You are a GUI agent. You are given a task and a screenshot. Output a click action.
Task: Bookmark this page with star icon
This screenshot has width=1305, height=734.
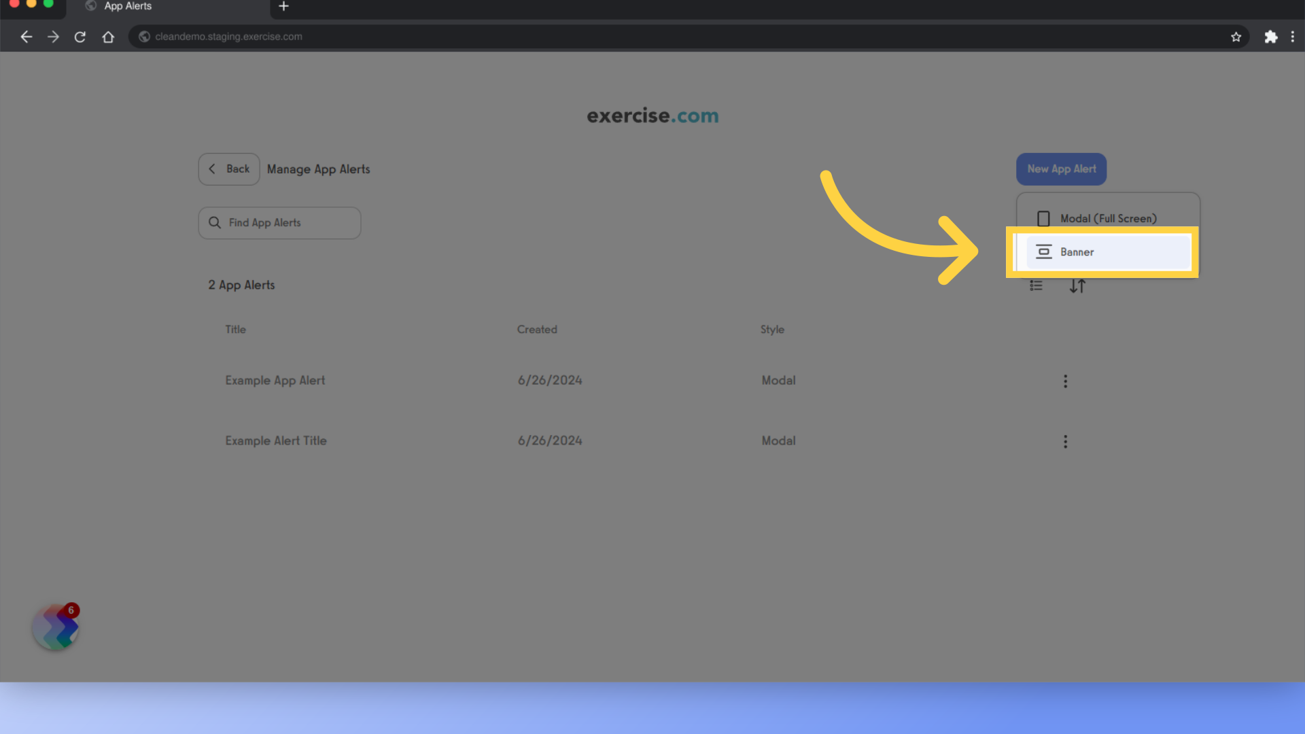tap(1236, 37)
